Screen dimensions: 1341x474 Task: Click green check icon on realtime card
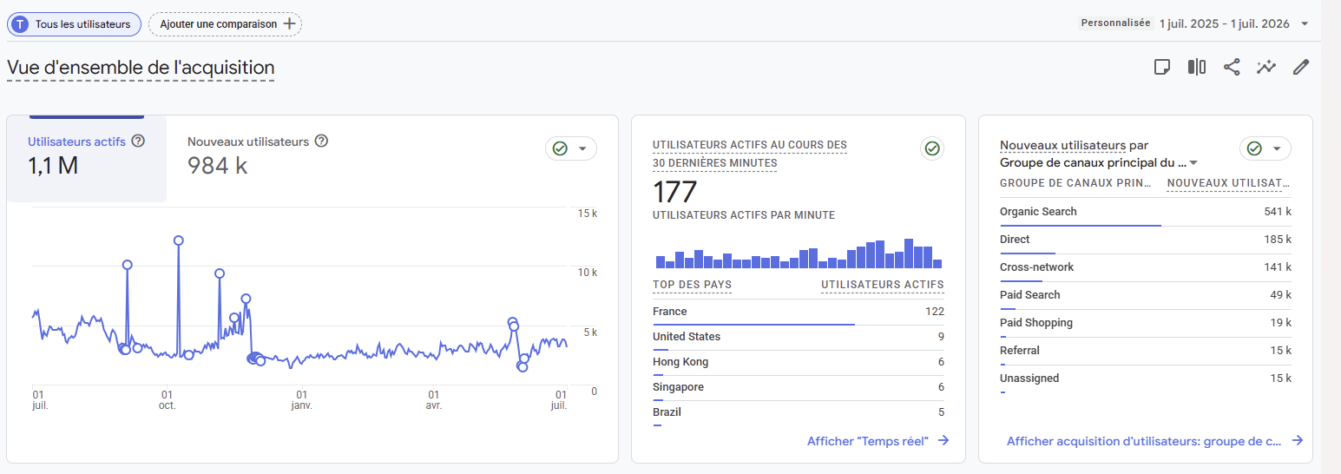coord(932,149)
